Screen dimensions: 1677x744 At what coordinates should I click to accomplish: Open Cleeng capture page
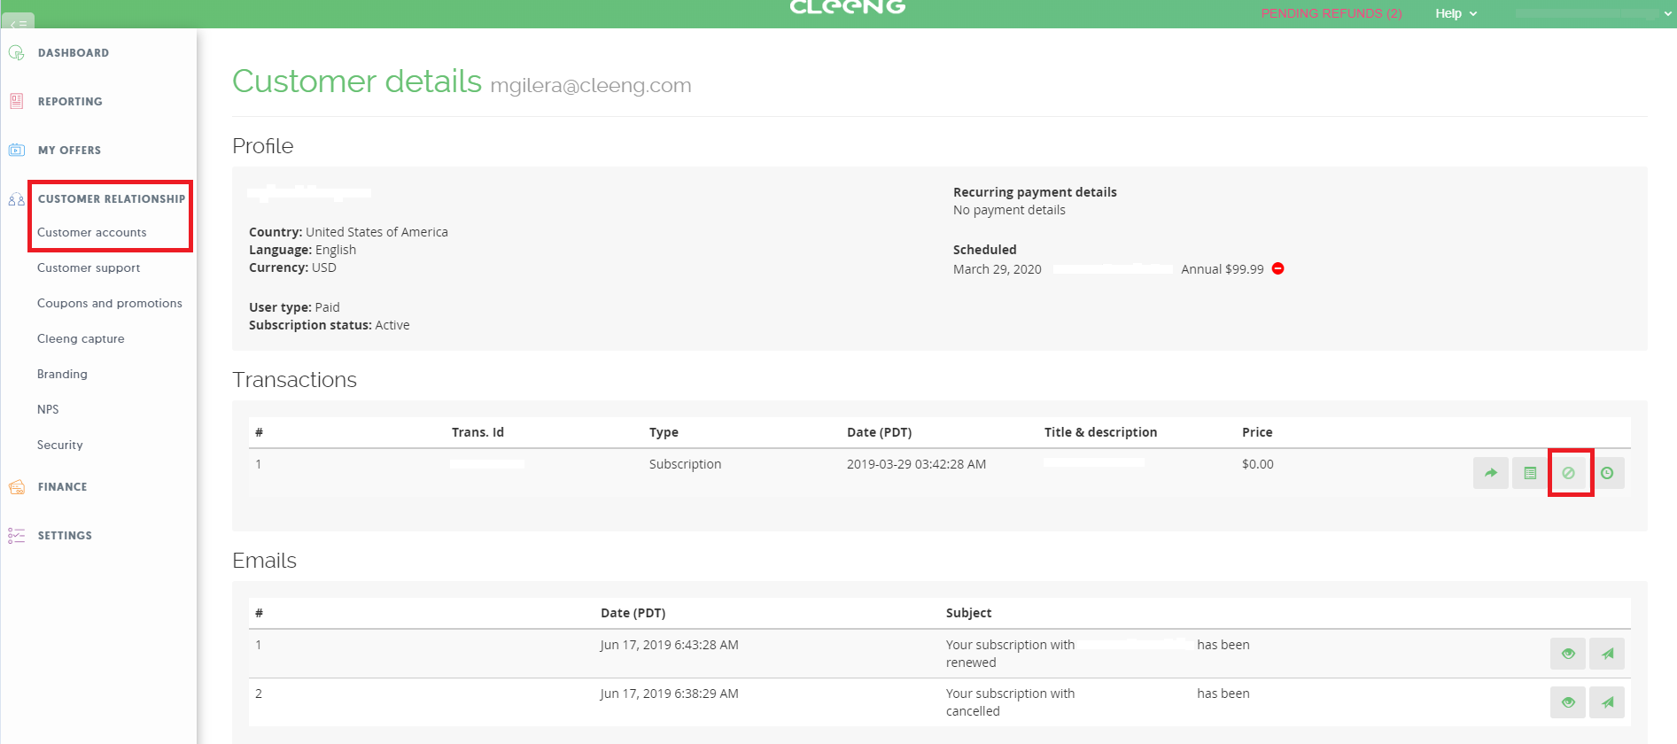81,339
